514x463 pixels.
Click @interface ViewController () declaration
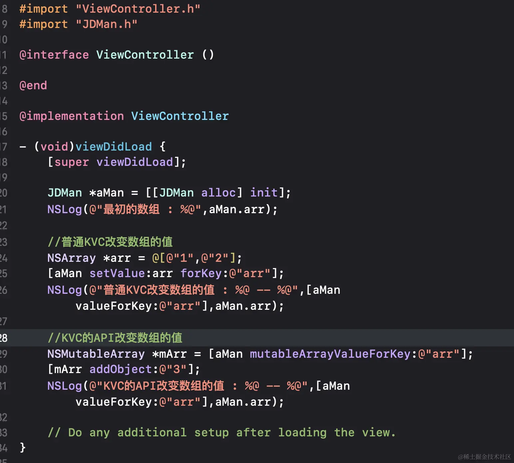tap(117, 55)
